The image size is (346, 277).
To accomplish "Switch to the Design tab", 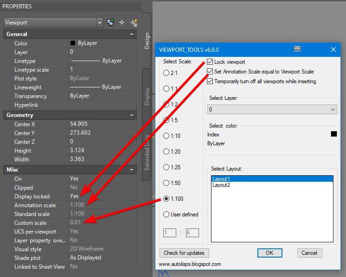I will point(147,41).
